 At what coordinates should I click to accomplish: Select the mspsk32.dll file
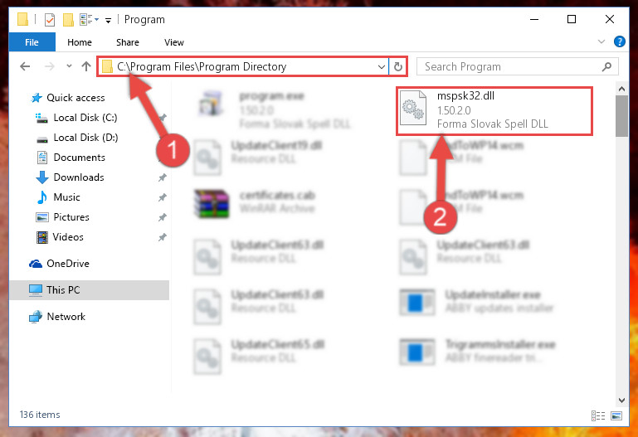494,110
